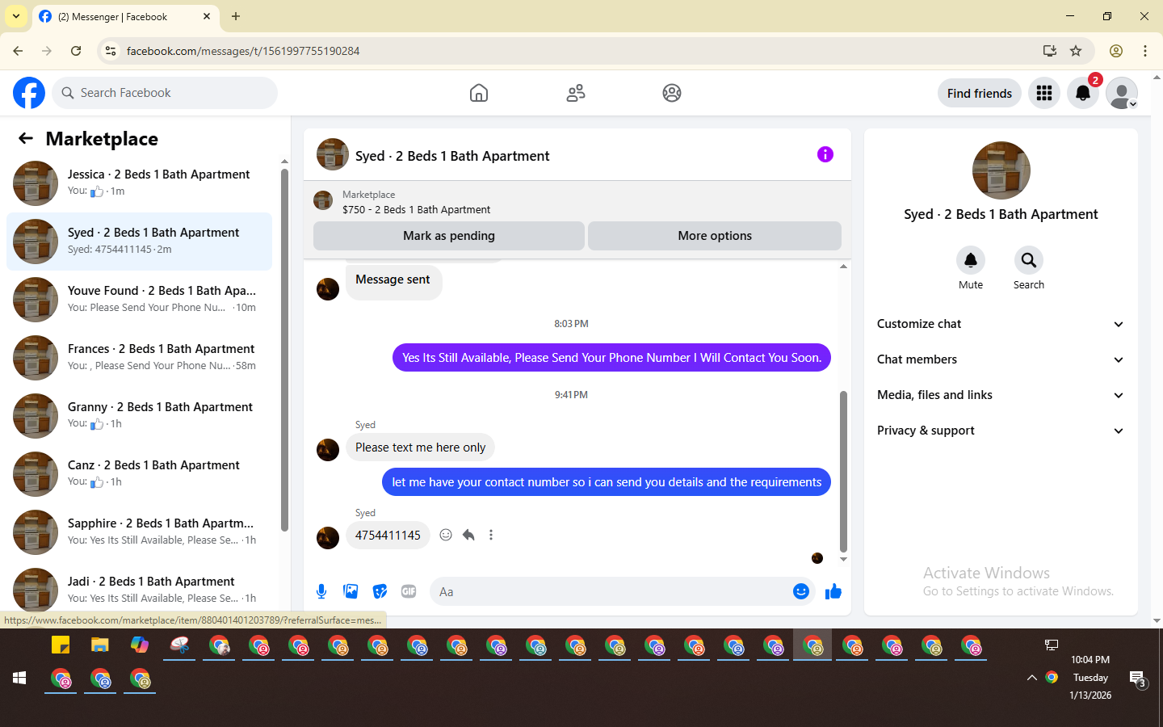The width and height of the screenshot is (1163, 727).
Task: Open Sticky Notes from taskbar
Action: [x=61, y=645]
